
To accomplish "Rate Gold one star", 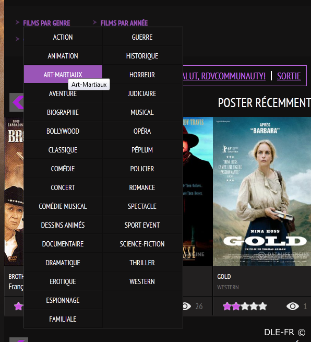I will (227, 306).
